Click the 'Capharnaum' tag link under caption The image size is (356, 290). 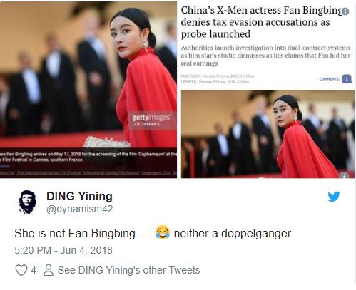[151, 172]
